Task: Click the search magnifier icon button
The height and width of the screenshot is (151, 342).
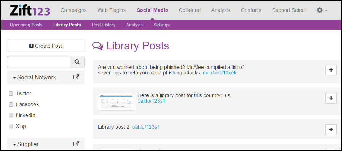Action: [77, 62]
